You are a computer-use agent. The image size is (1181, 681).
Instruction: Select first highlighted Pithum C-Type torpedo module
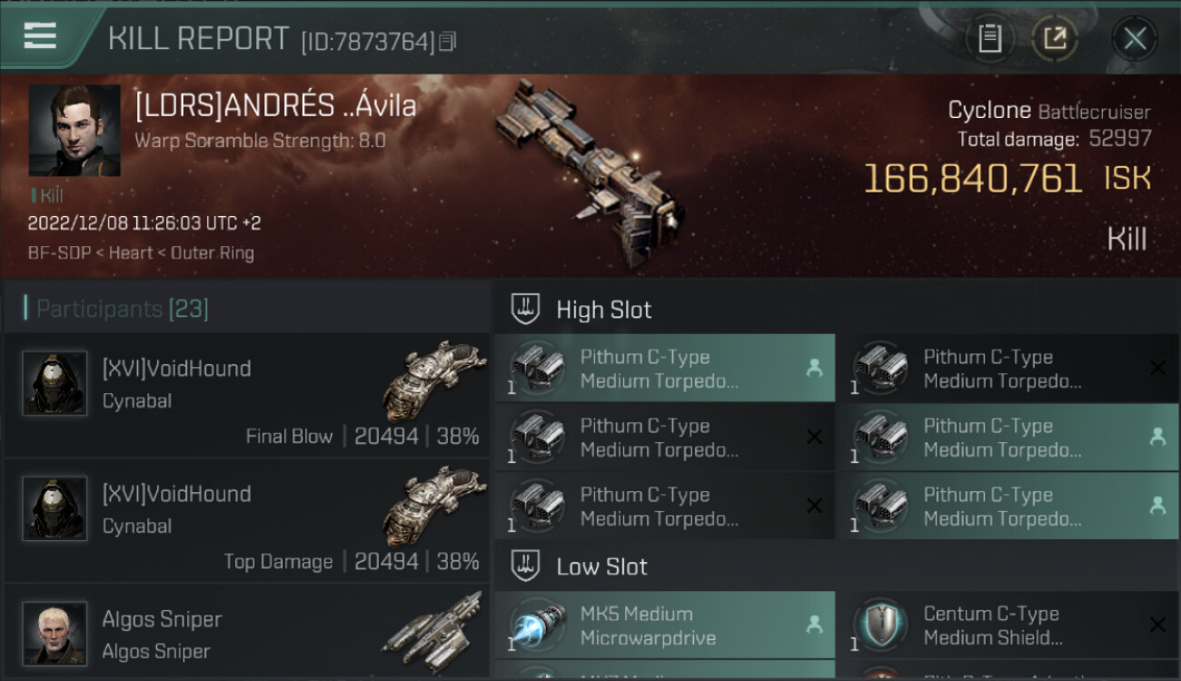tap(664, 368)
